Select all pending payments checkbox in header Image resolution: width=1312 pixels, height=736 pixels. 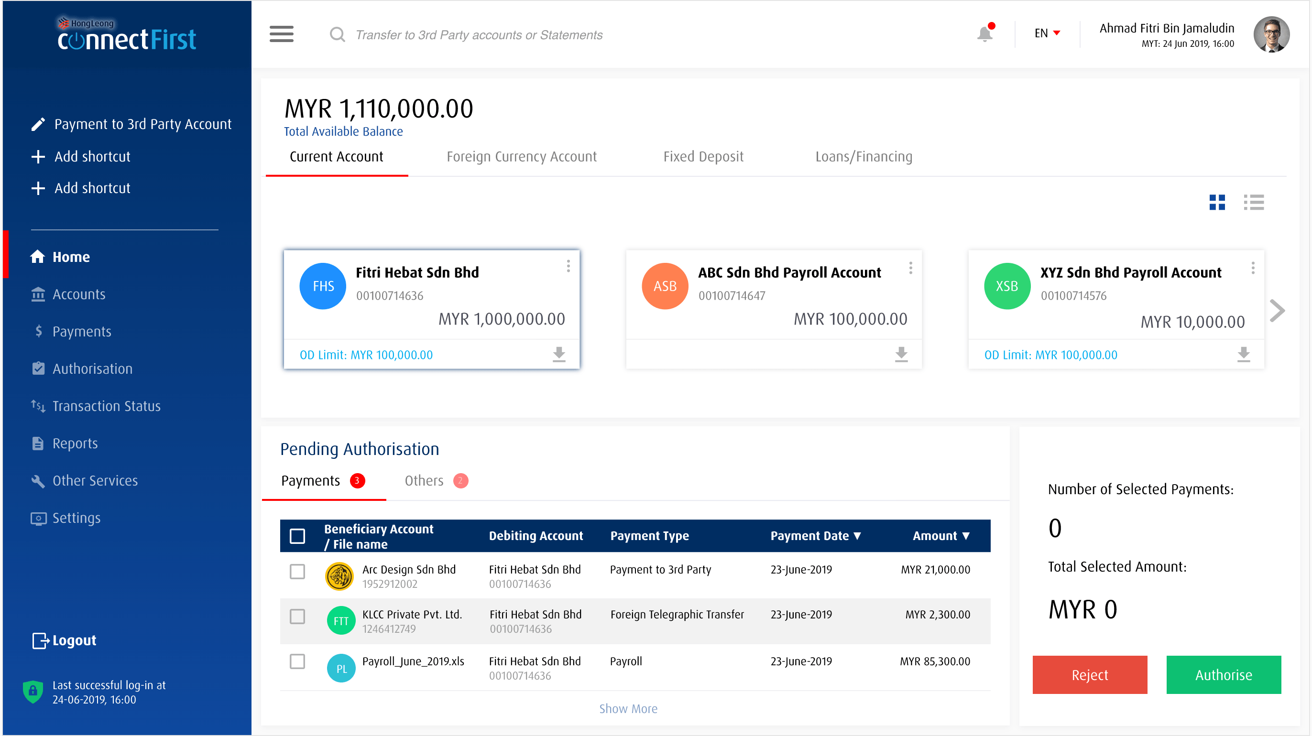(x=297, y=535)
